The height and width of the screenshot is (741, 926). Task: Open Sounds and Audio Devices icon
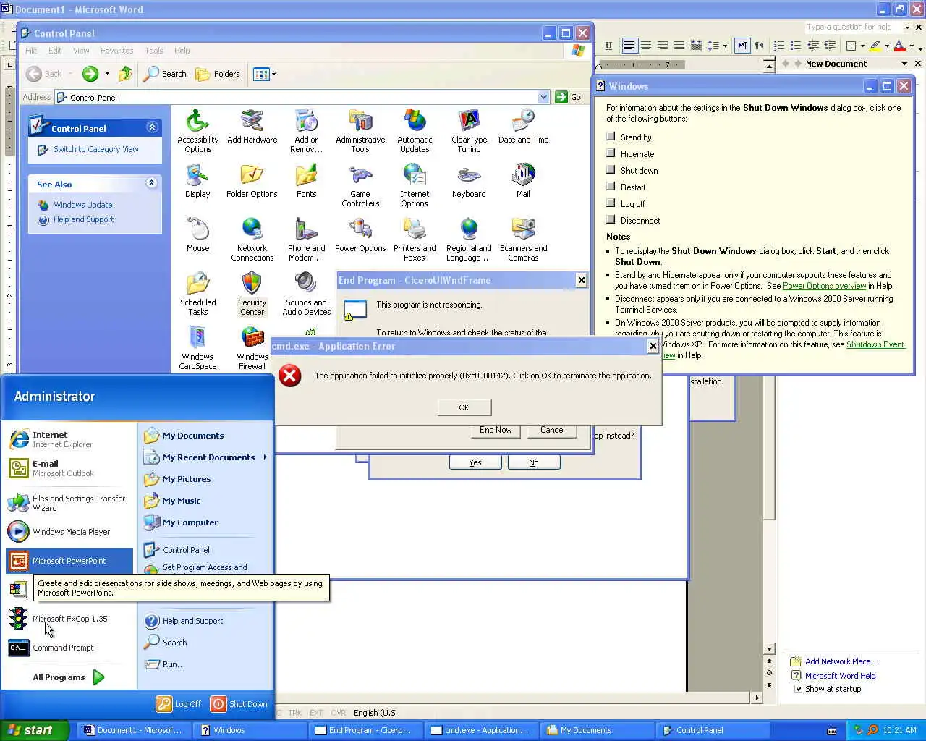click(306, 294)
